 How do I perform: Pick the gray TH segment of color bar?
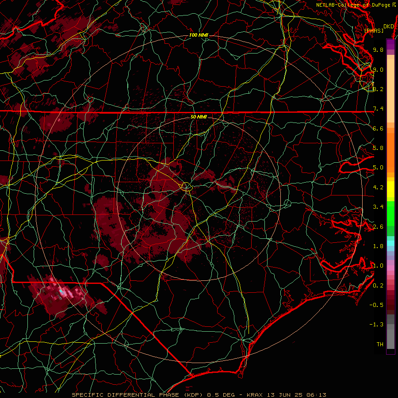(x=390, y=339)
